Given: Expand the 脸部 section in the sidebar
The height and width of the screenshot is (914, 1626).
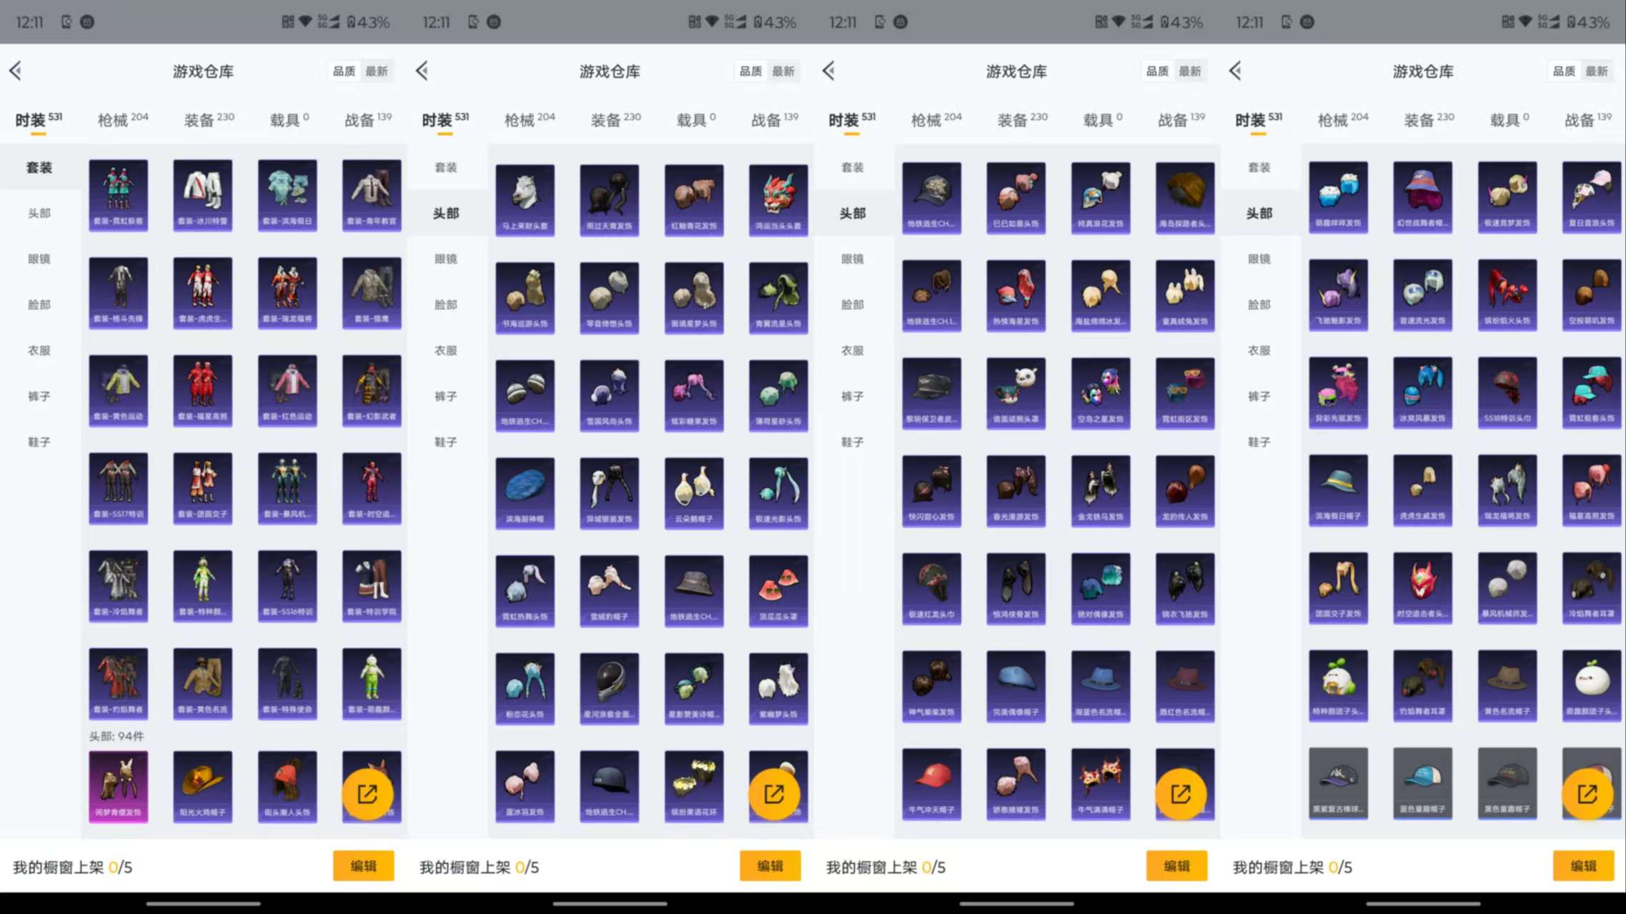Looking at the screenshot, I should [39, 304].
